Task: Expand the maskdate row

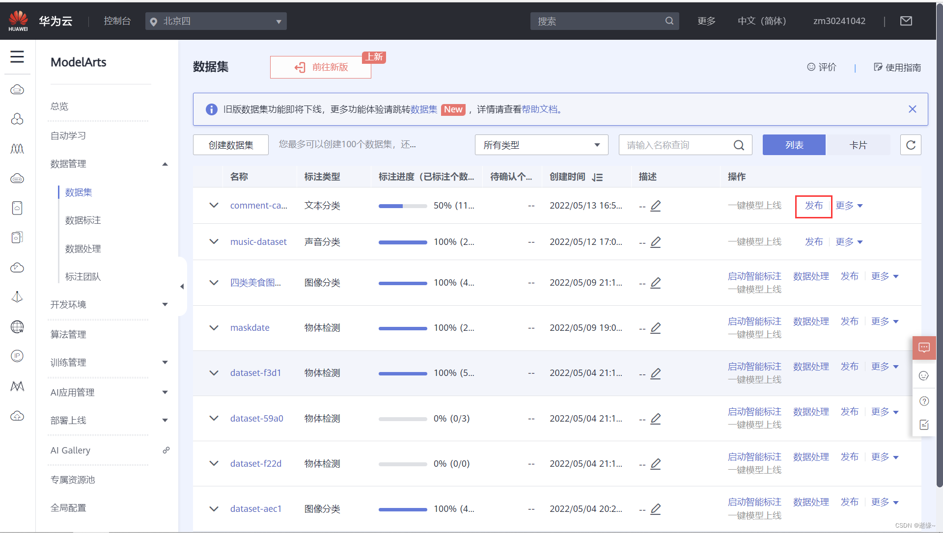Action: (x=214, y=327)
